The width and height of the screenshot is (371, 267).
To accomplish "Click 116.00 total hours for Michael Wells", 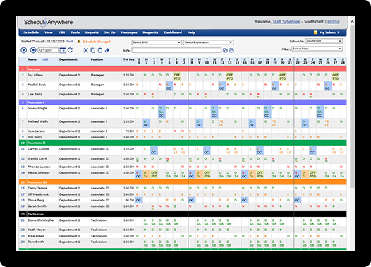I will pyautogui.click(x=128, y=121).
